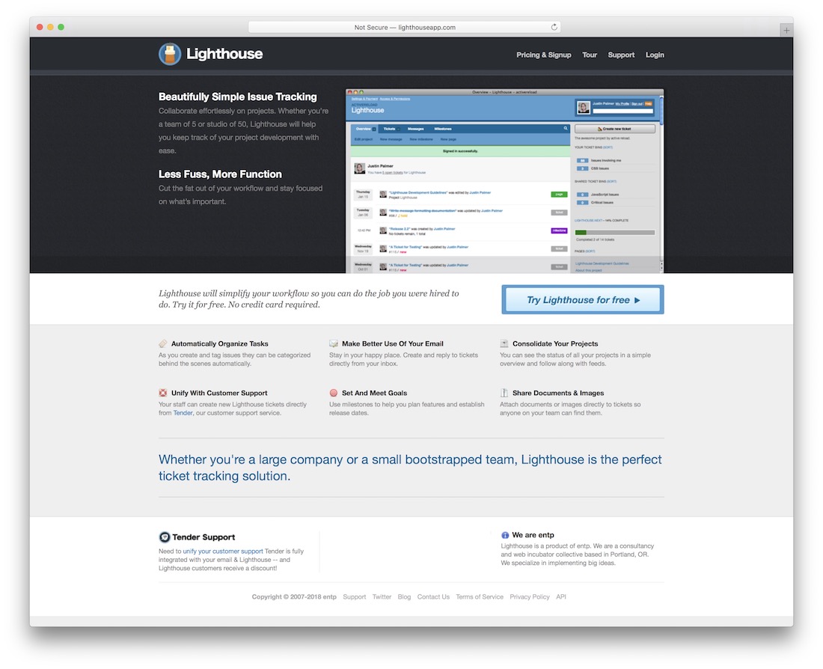Click the Lighthouse logo icon
Image resolution: width=823 pixels, height=669 pixels.
tap(170, 54)
